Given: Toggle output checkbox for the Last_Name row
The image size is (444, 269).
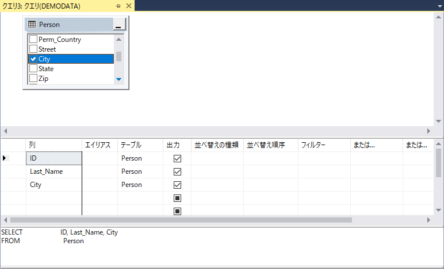Looking at the screenshot, I should (x=177, y=171).
